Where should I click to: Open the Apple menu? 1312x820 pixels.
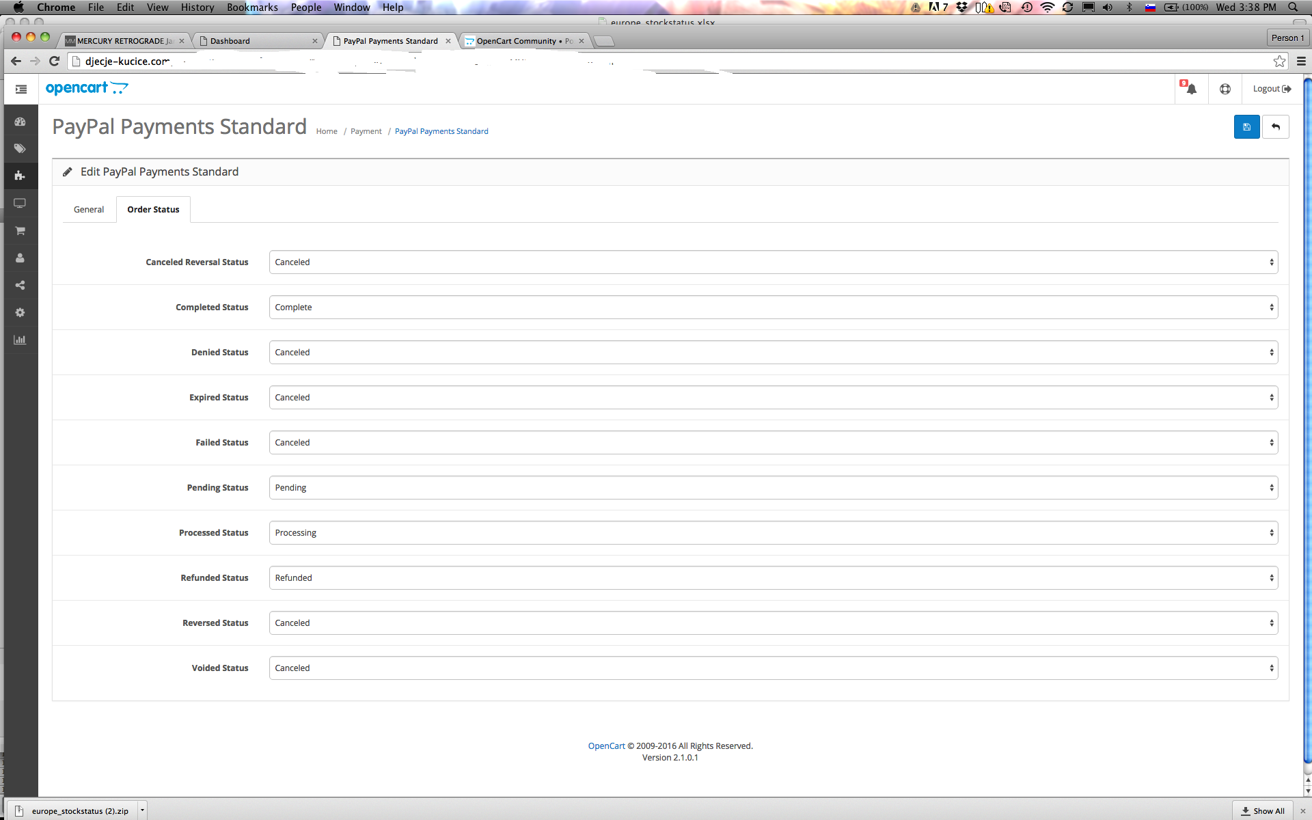pyautogui.click(x=18, y=7)
